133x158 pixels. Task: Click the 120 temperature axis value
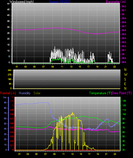click(124, 106)
